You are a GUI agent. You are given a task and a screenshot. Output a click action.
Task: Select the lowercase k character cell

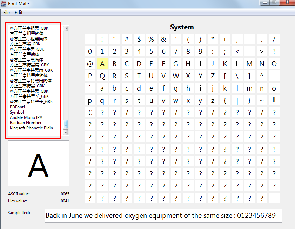pyautogui.click(x=225, y=88)
